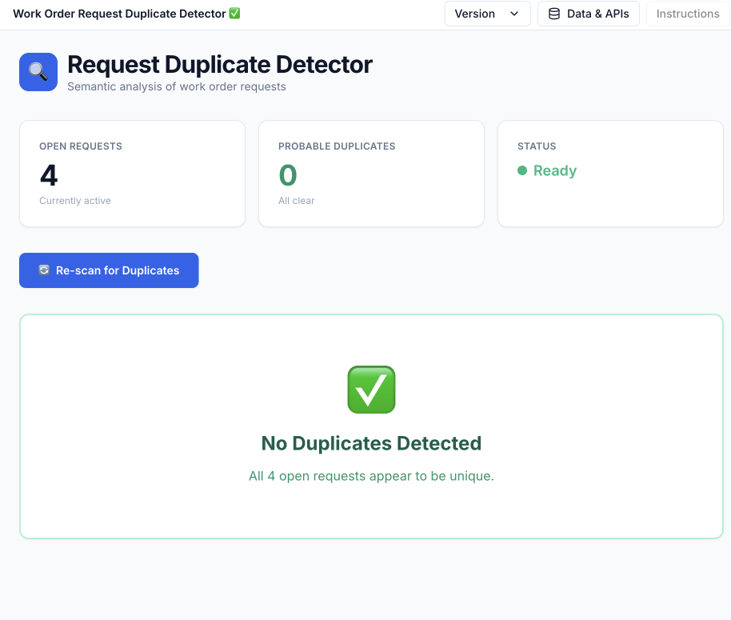Viewport: 731px width, 620px height.
Task: Click the check emoji in the top title
Action: [x=234, y=14]
